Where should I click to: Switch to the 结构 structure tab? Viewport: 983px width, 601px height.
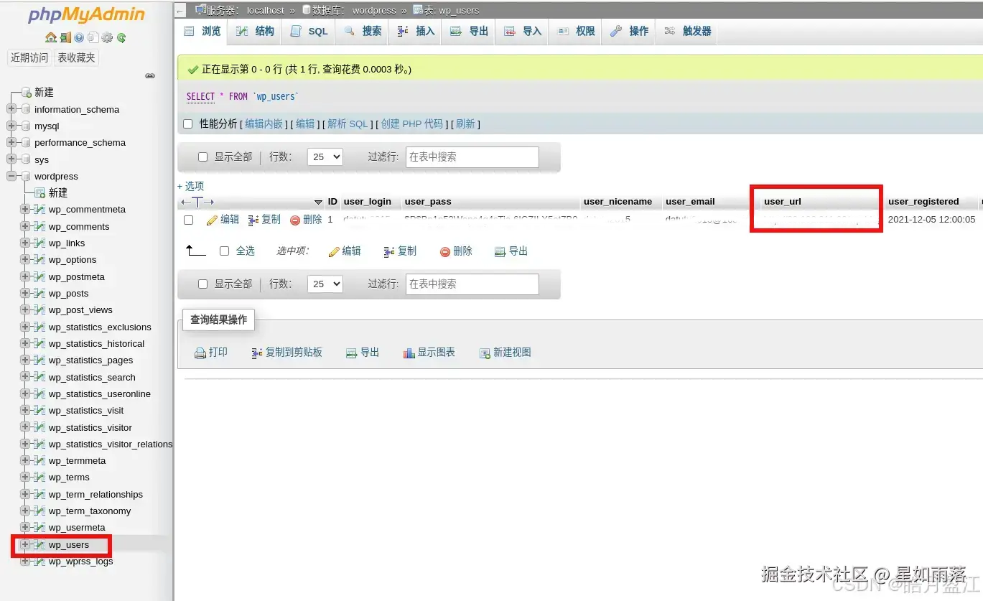pyautogui.click(x=256, y=31)
